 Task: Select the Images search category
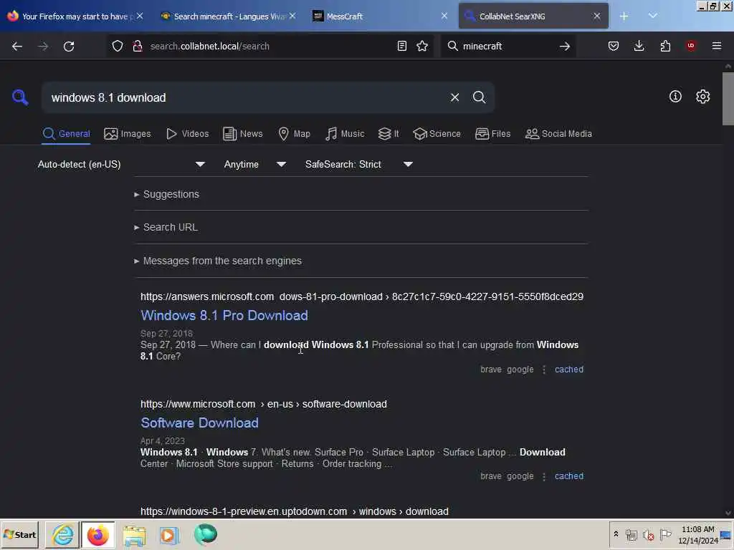point(128,134)
